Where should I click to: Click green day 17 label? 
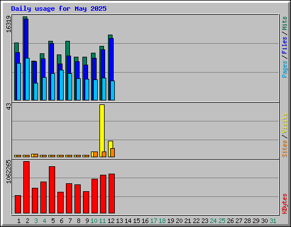(153, 221)
